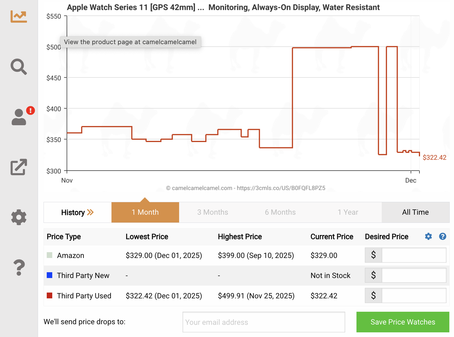Click the Amazon desired price field
The height and width of the screenshot is (337, 454).
(414, 255)
